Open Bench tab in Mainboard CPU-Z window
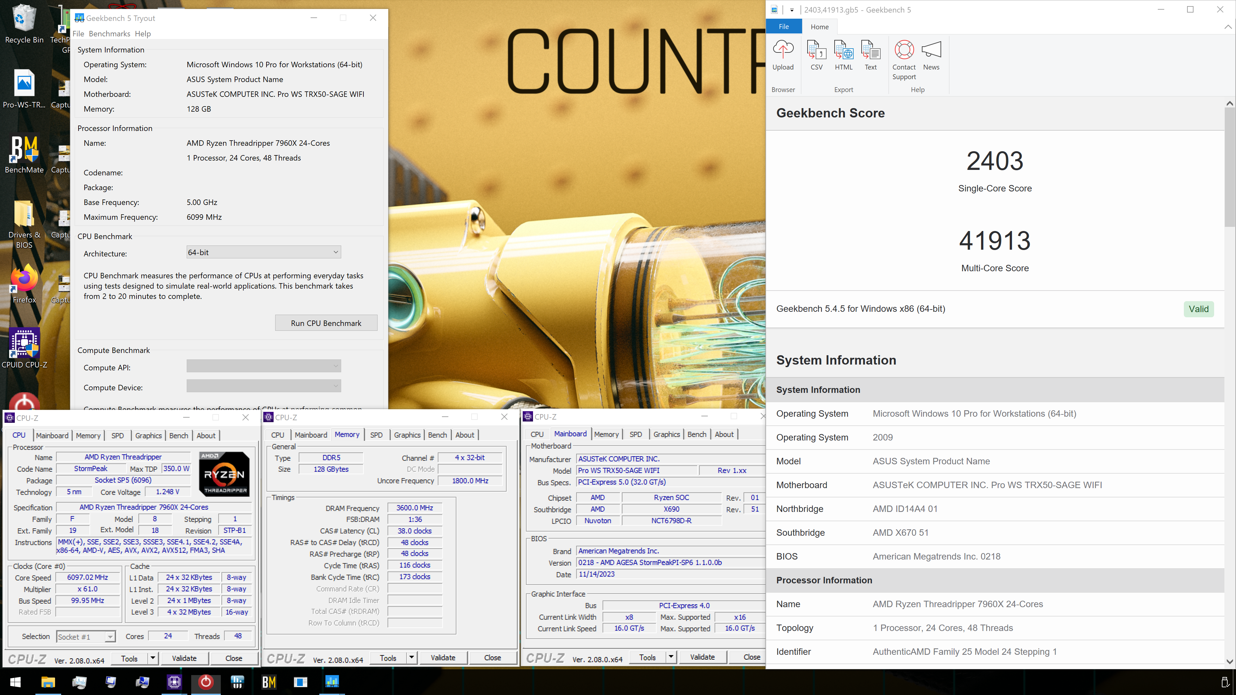 click(x=697, y=435)
